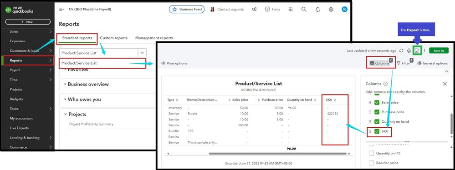Open the Project Profitability Summary report
Image resolution: width=455 pixels, height=170 pixels.
pyautogui.click(x=91, y=124)
